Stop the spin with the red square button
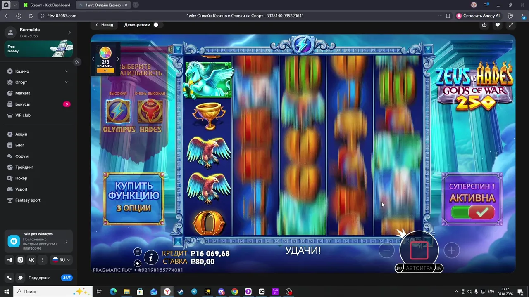The height and width of the screenshot is (297, 529). (419, 250)
